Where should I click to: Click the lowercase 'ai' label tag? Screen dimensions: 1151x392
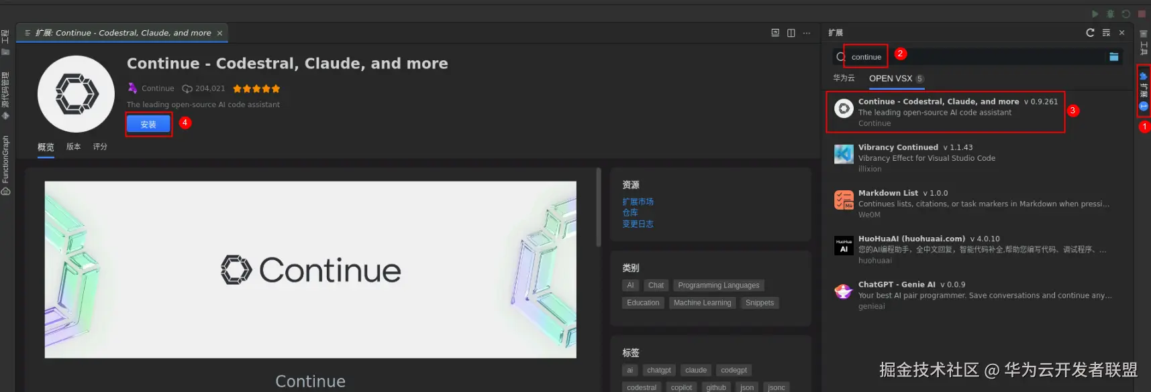(x=630, y=370)
